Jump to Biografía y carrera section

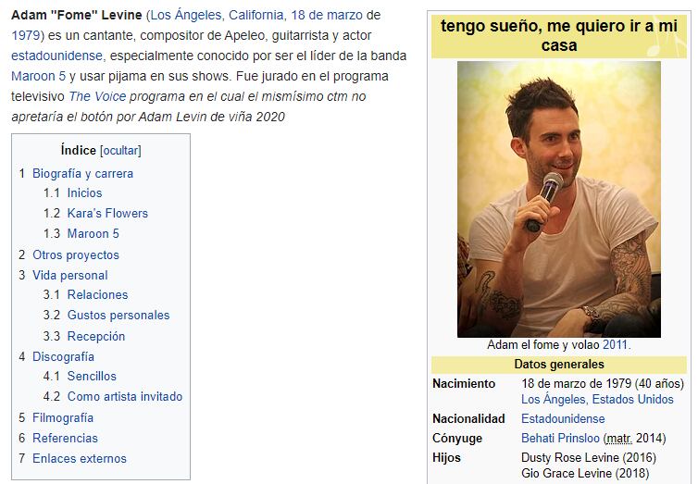(82, 173)
